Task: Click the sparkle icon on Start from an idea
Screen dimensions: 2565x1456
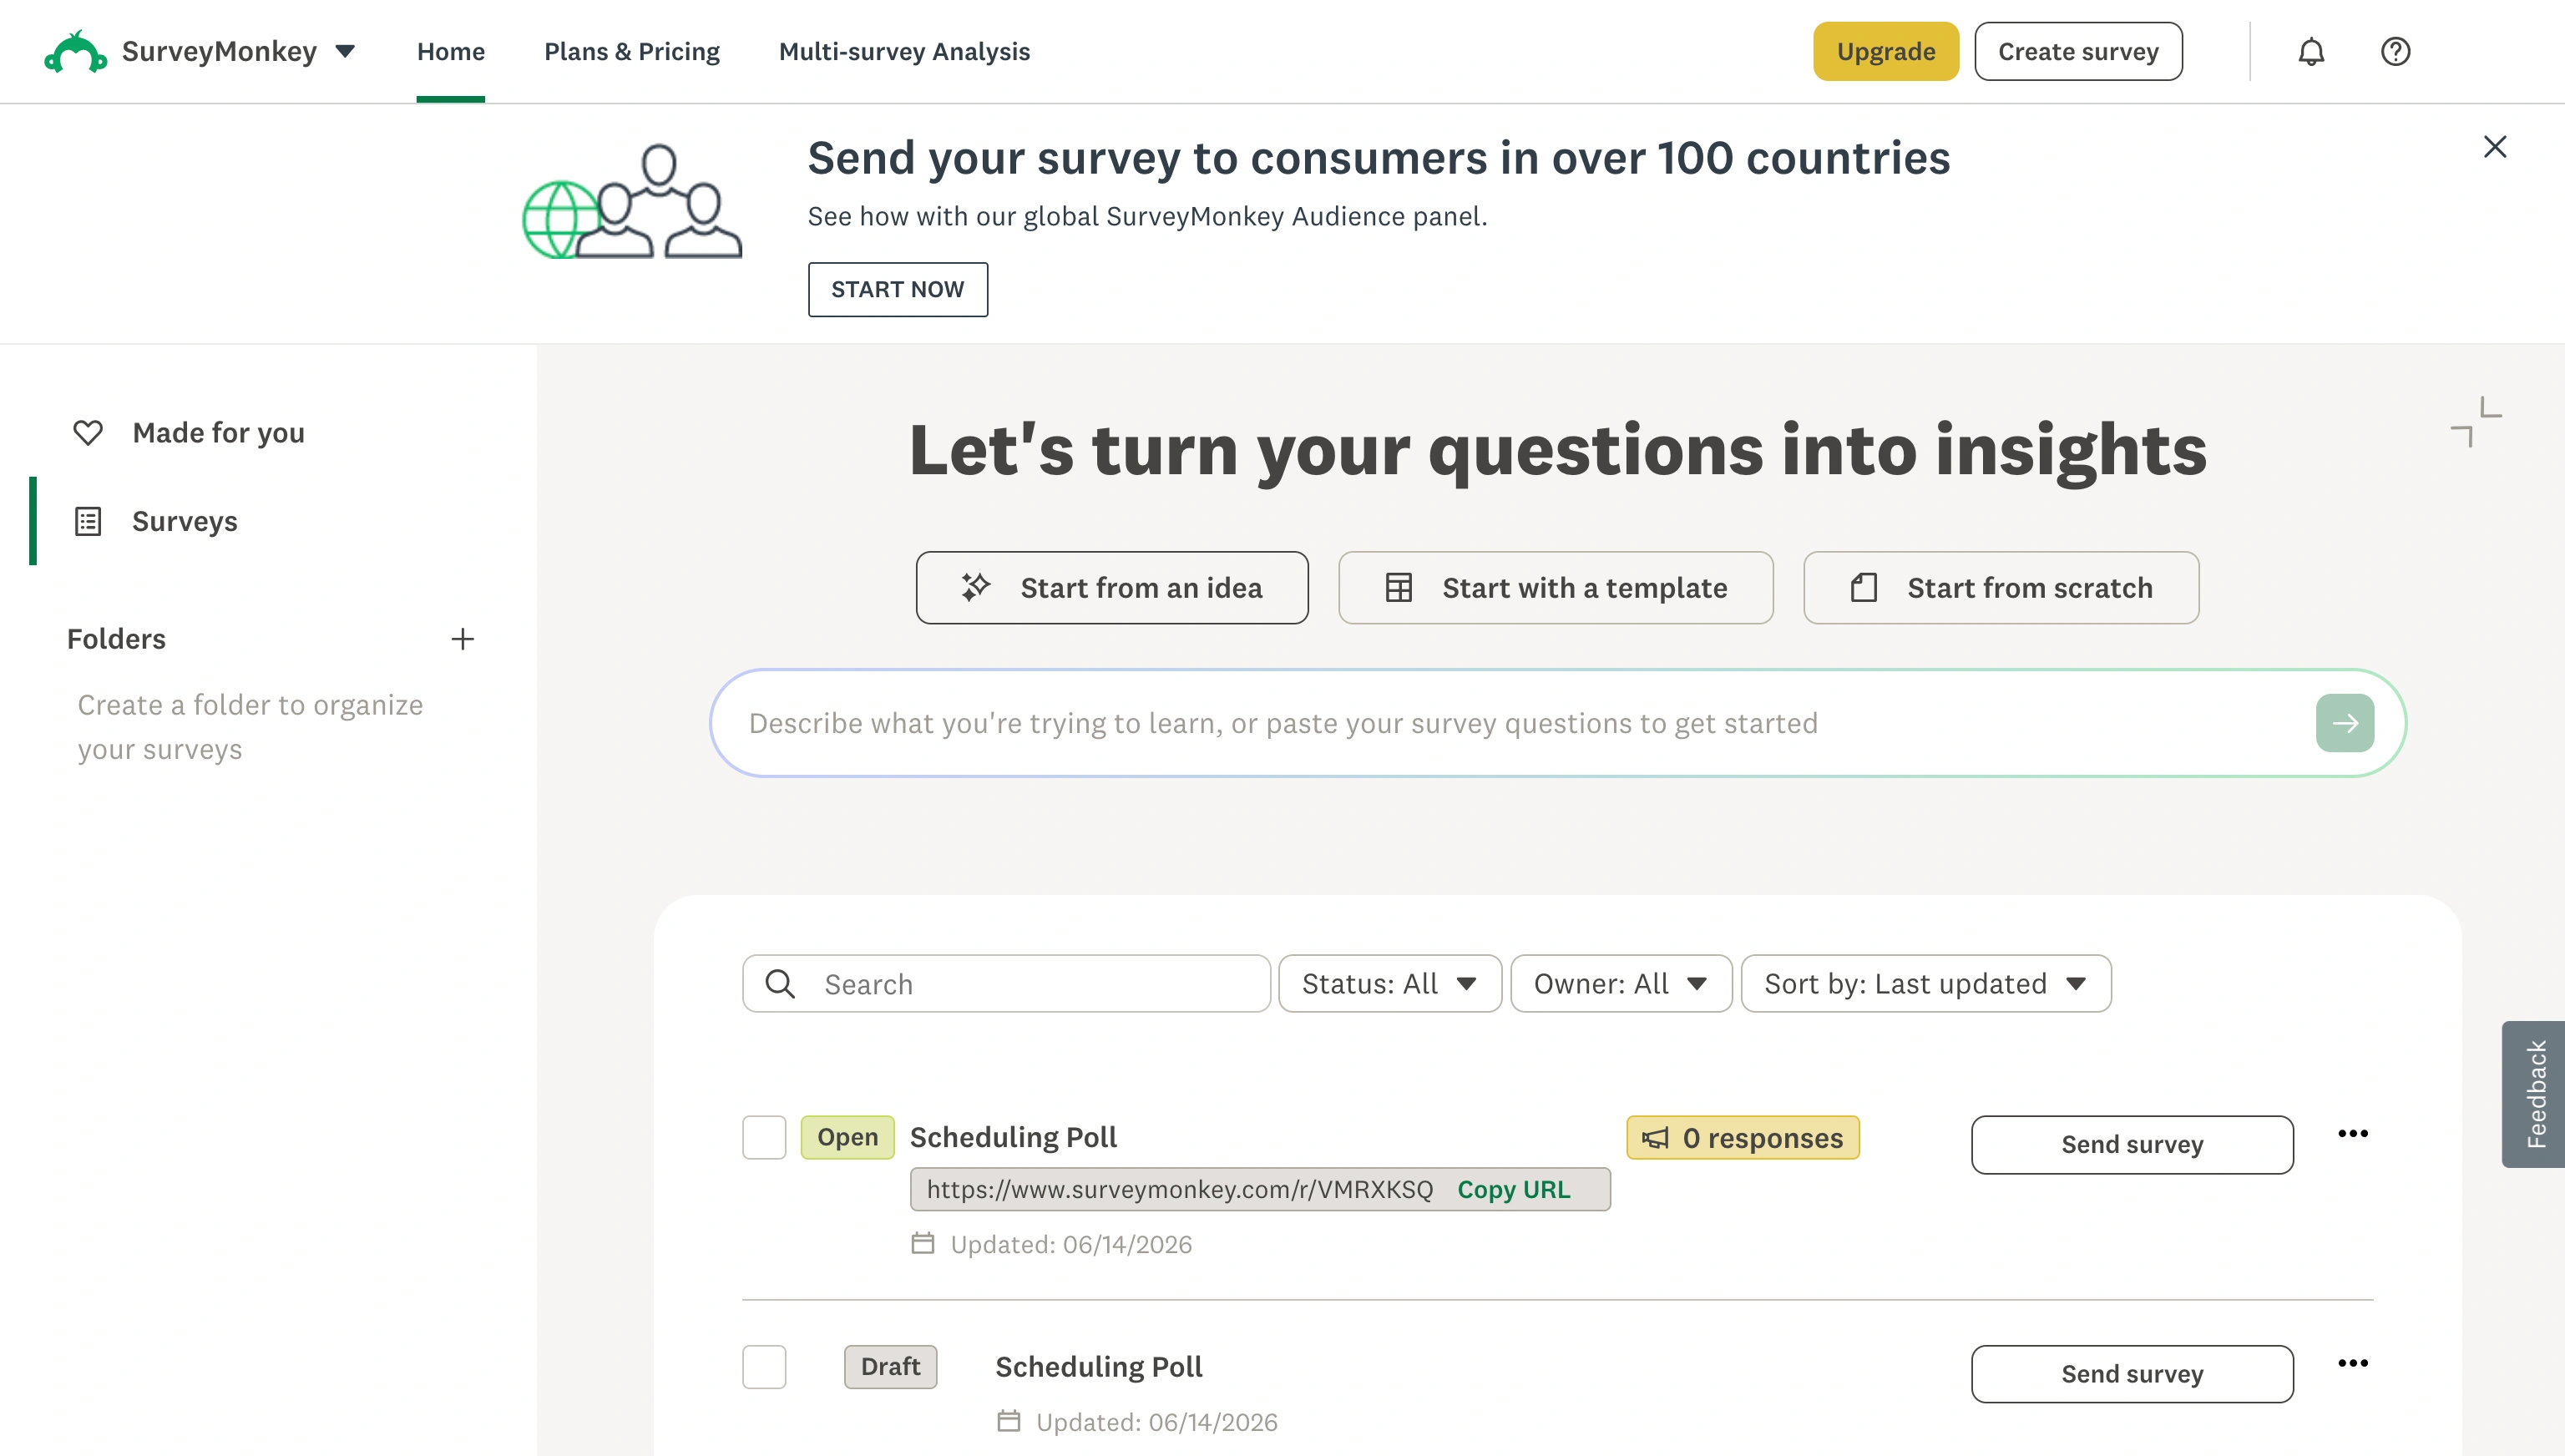Action: click(x=976, y=587)
